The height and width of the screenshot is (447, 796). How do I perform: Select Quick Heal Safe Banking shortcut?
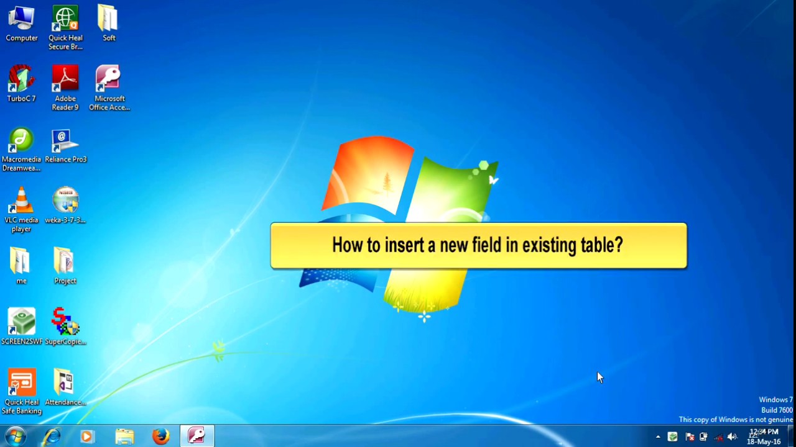(22, 392)
